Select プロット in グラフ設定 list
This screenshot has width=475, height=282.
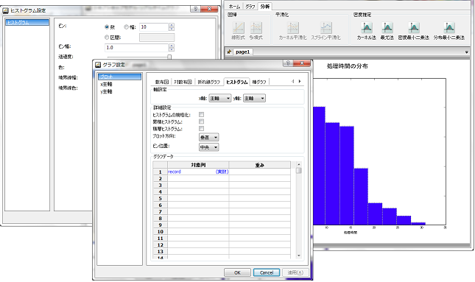tap(119, 77)
